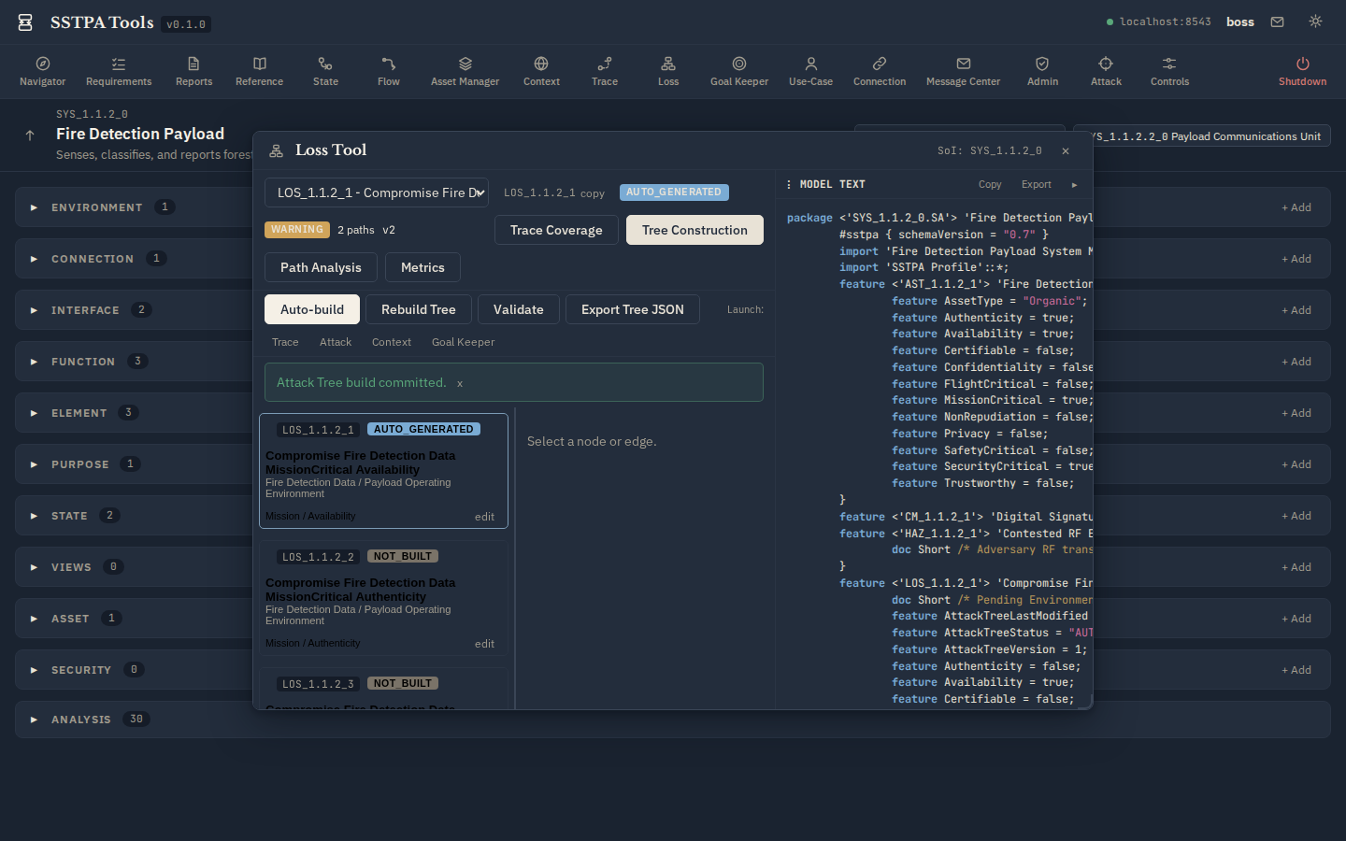1346x841 pixels.
Task: Open the Reference tool
Action: click(x=259, y=71)
